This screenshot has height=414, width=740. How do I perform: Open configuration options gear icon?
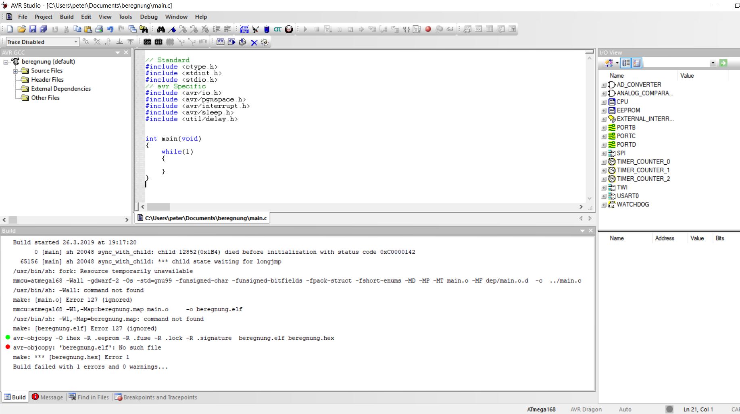(x=265, y=42)
